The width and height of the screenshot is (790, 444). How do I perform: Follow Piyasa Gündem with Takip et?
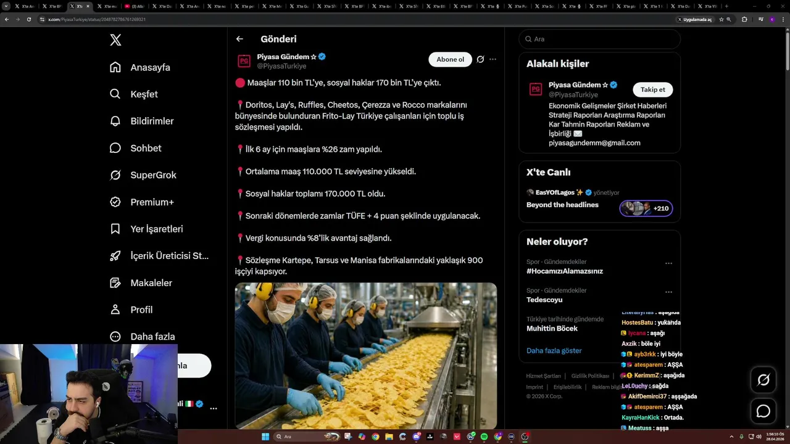(x=653, y=89)
